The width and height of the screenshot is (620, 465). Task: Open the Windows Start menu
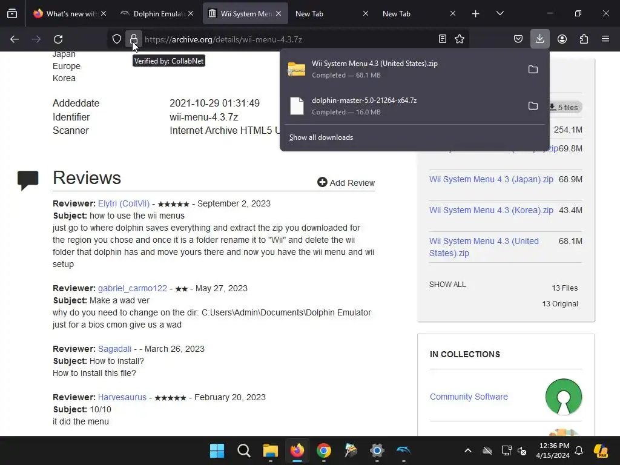pyautogui.click(x=217, y=450)
